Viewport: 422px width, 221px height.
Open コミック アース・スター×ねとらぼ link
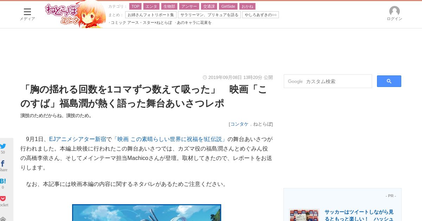point(141,23)
